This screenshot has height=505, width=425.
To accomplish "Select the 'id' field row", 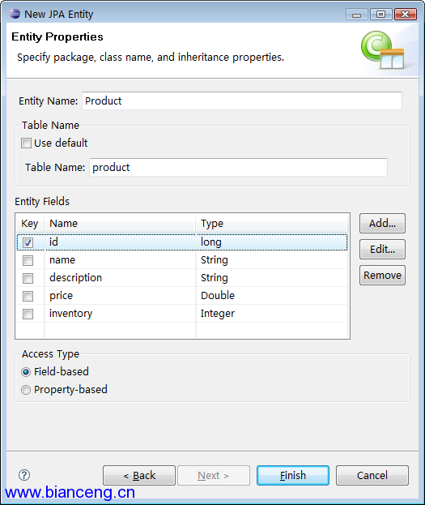I will pos(182,242).
